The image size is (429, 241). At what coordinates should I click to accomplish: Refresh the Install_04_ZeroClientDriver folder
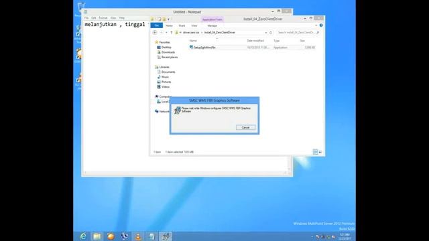[271, 33]
